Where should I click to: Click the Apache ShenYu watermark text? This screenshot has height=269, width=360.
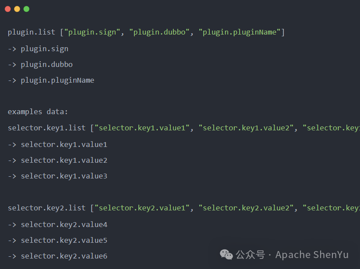tap(312, 255)
